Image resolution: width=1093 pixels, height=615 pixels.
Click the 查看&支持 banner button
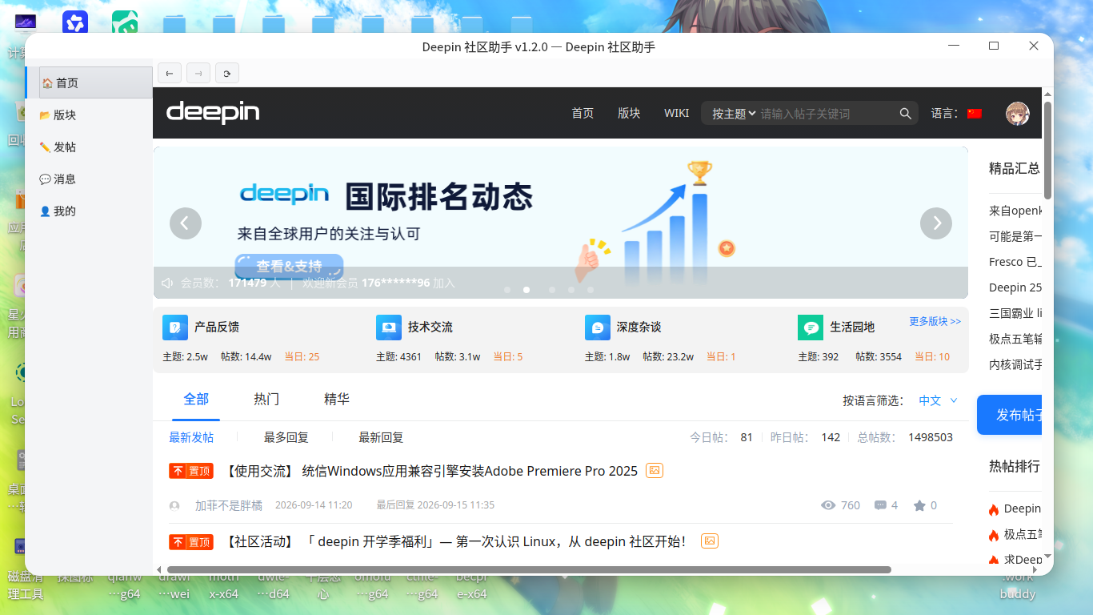pyautogui.click(x=289, y=267)
